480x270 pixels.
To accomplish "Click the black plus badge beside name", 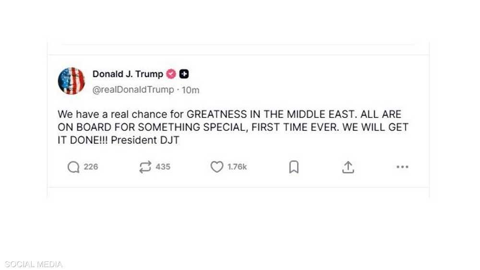I will (184, 74).
